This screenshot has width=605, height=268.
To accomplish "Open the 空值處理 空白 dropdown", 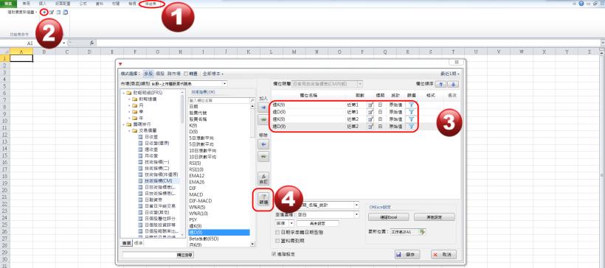I will tap(356, 214).
